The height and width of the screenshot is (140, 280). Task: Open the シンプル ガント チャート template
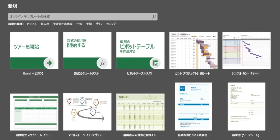coord(246,50)
